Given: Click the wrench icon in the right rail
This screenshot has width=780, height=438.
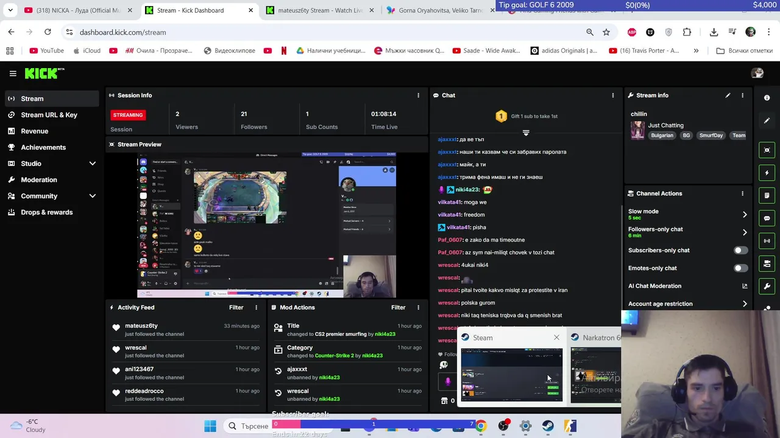Looking at the screenshot, I should [767, 286].
